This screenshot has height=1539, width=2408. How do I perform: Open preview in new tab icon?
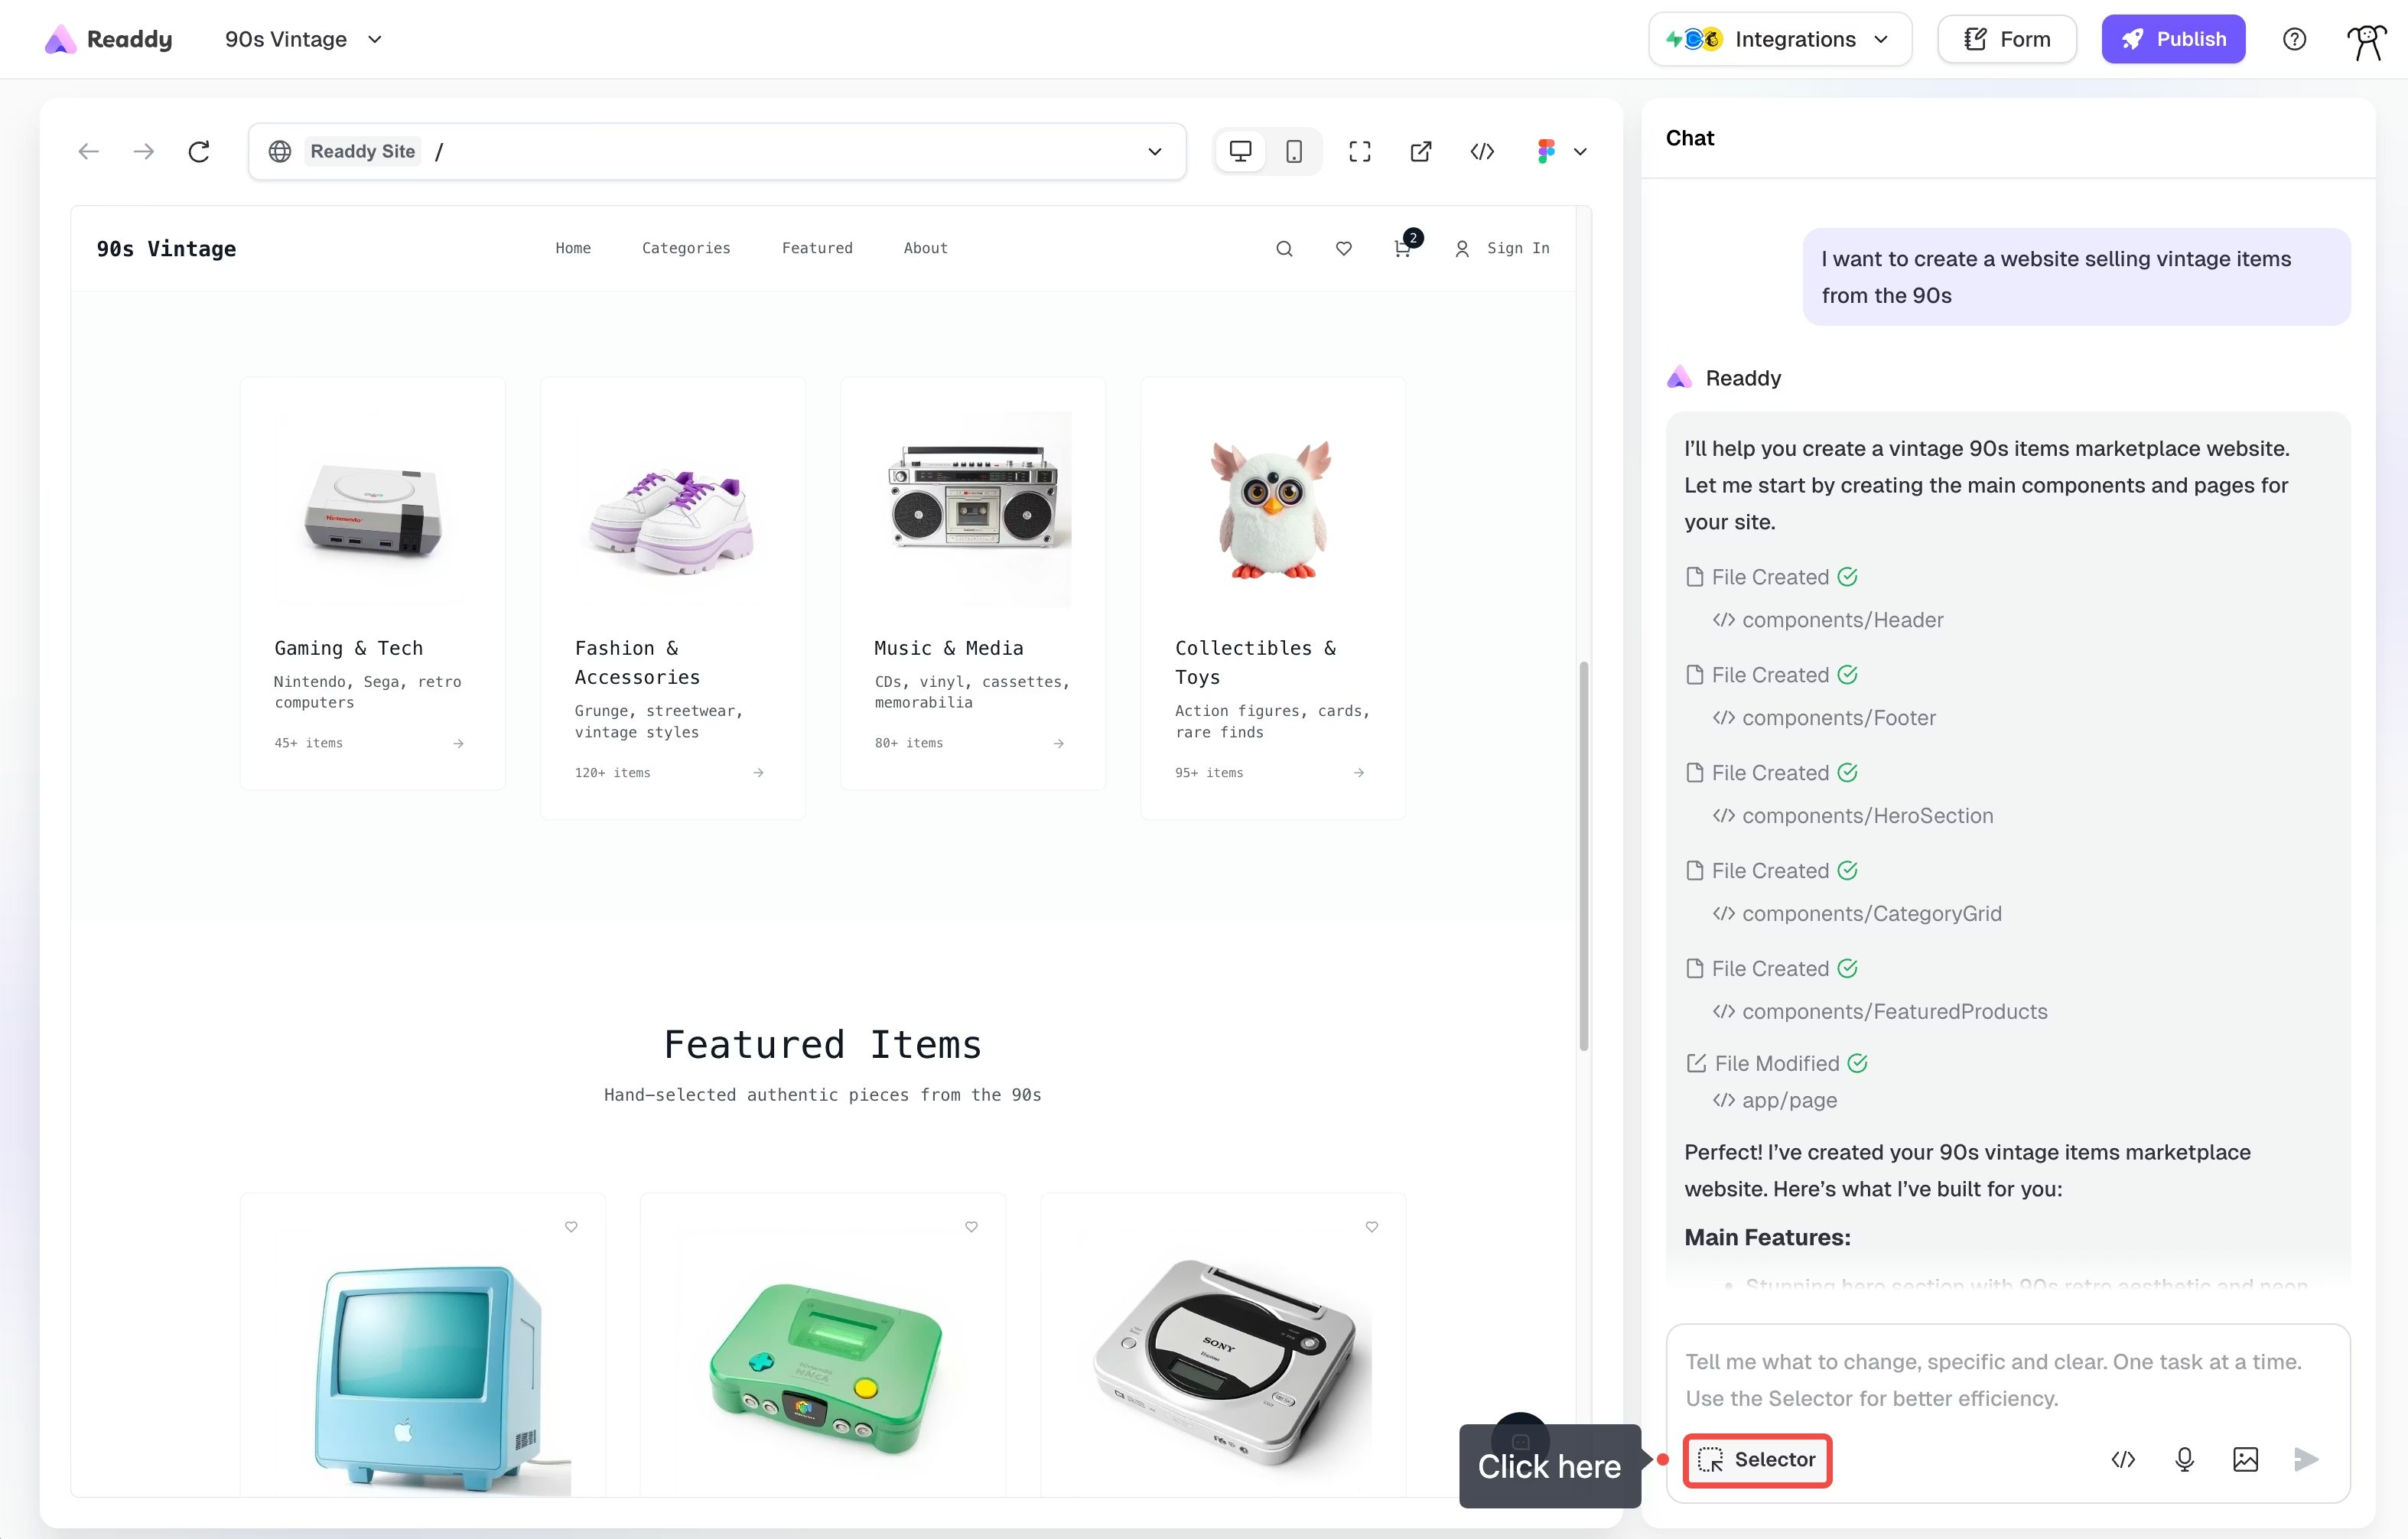point(1420,151)
